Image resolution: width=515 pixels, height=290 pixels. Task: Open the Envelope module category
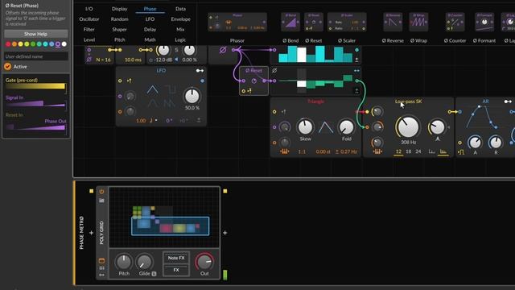click(180, 19)
